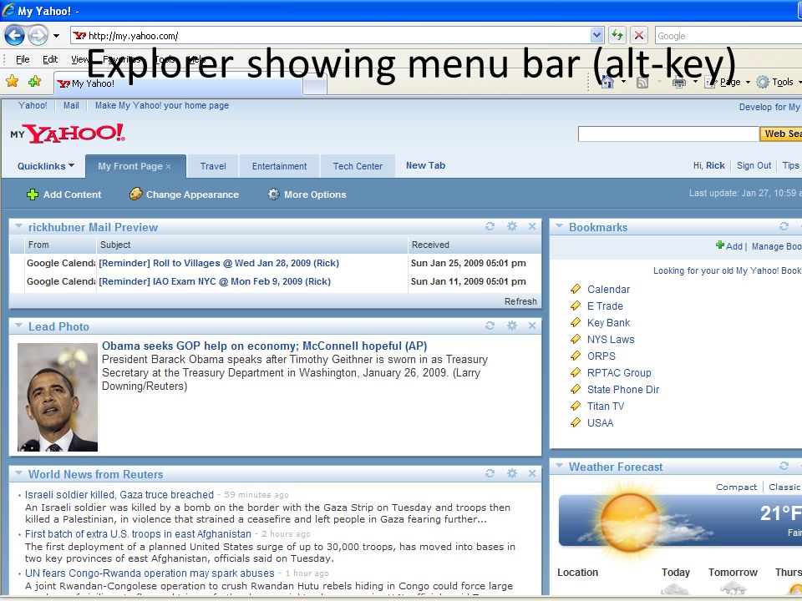Click the Key Bank bookmark tag icon
Image resolution: width=802 pixels, height=601 pixels.
(576, 322)
